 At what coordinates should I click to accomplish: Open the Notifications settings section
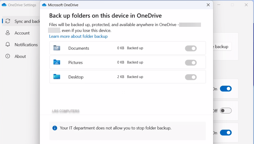(26, 45)
